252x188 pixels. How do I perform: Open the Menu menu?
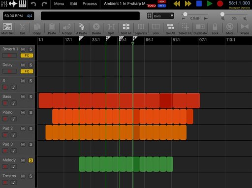[x=59, y=3]
